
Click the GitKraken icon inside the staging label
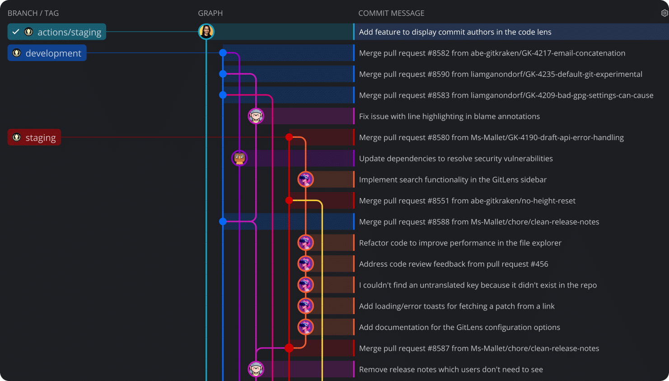17,137
